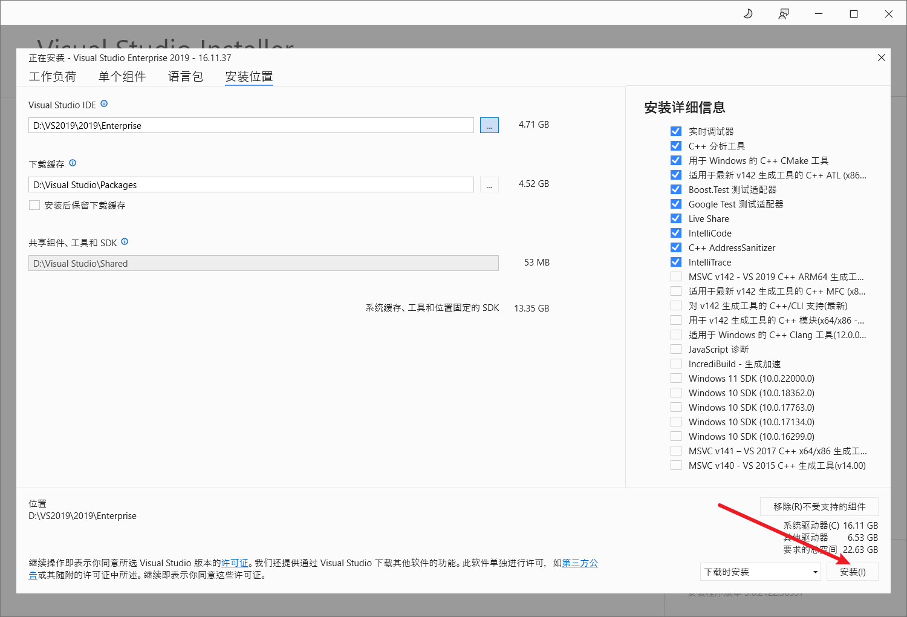Check MSVC v142 ARM64 生成工具 component
Screen dimensions: 907x617
(676, 276)
